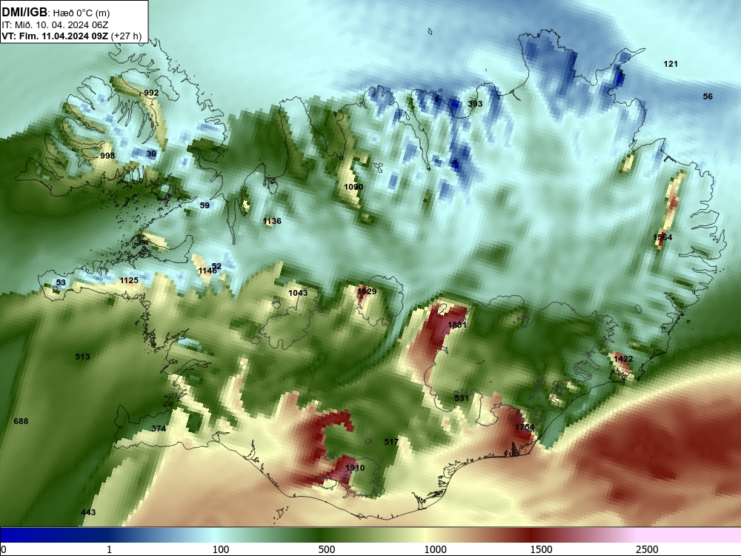Click the 992 value on the map
Viewport: 741px width, 556px height.
(x=151, y=93)
